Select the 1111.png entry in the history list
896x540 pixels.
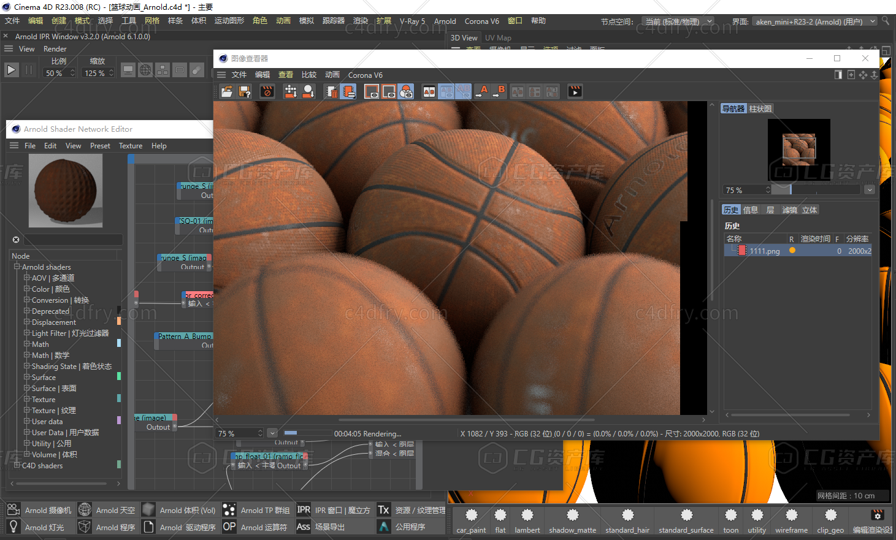(x=798, y=251)
